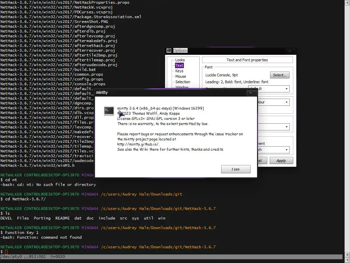Click the '©2023 Thomas Wolff, Andy Koppe' line

pyautogui.click(x=148, y=113)
